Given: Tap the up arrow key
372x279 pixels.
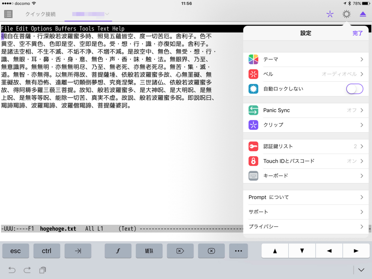Looking at the screenshot, I should (x=275, y=251).
